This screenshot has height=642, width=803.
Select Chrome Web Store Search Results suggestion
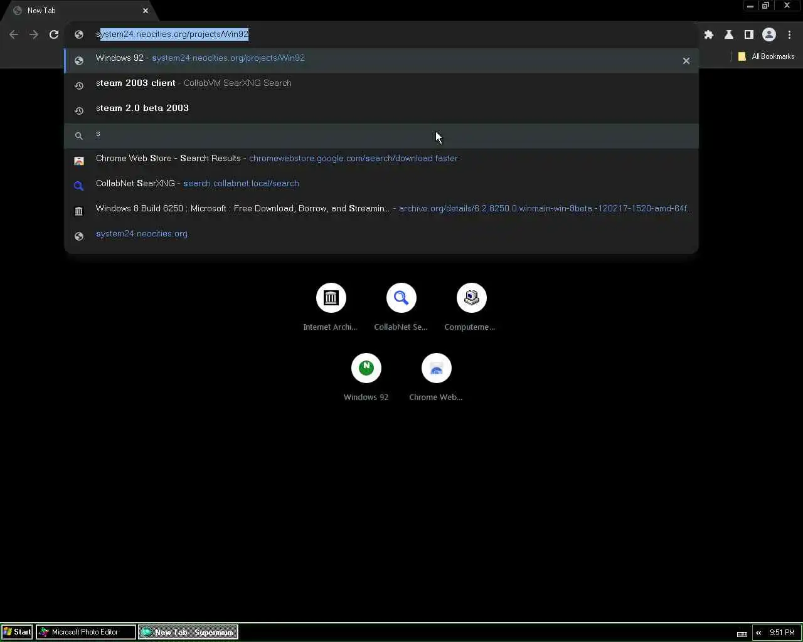point(381,160)
